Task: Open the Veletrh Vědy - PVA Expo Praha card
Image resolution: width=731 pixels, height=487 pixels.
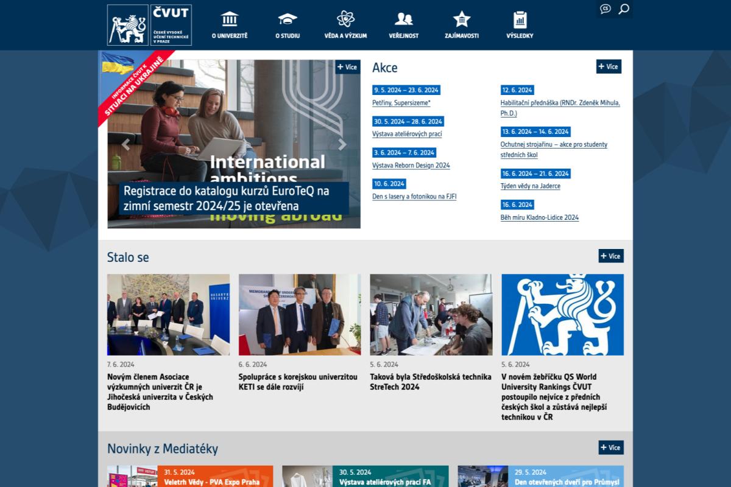Action: (190, 476)
